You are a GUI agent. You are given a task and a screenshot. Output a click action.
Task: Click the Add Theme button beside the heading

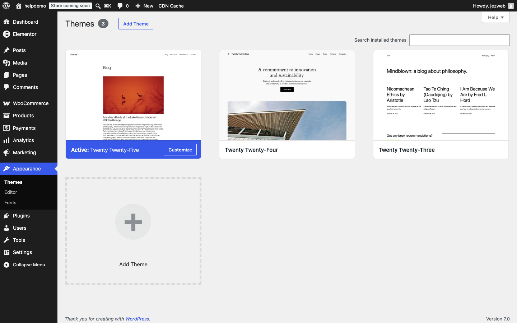click(136, 24)
